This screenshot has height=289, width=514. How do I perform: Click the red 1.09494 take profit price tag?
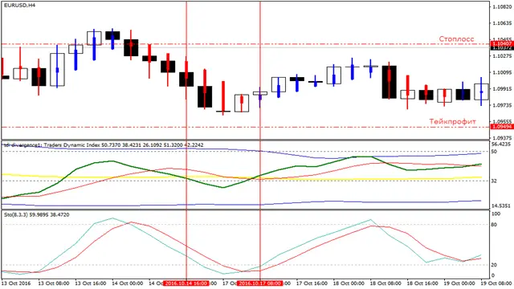(501, 127)
